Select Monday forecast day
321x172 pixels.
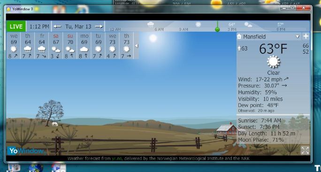84,46
